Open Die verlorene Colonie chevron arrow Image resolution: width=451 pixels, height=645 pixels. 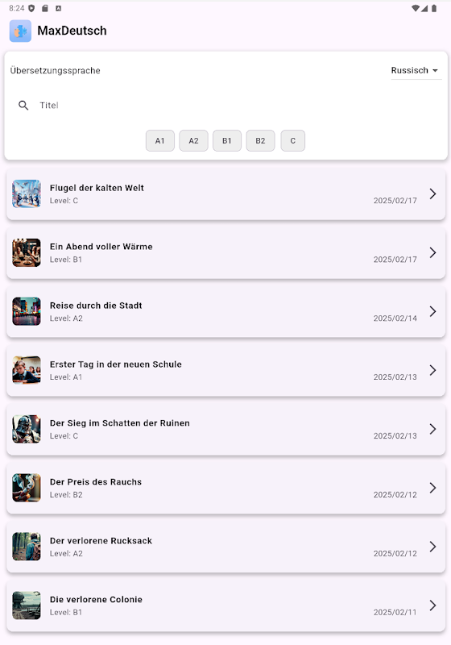432,605
